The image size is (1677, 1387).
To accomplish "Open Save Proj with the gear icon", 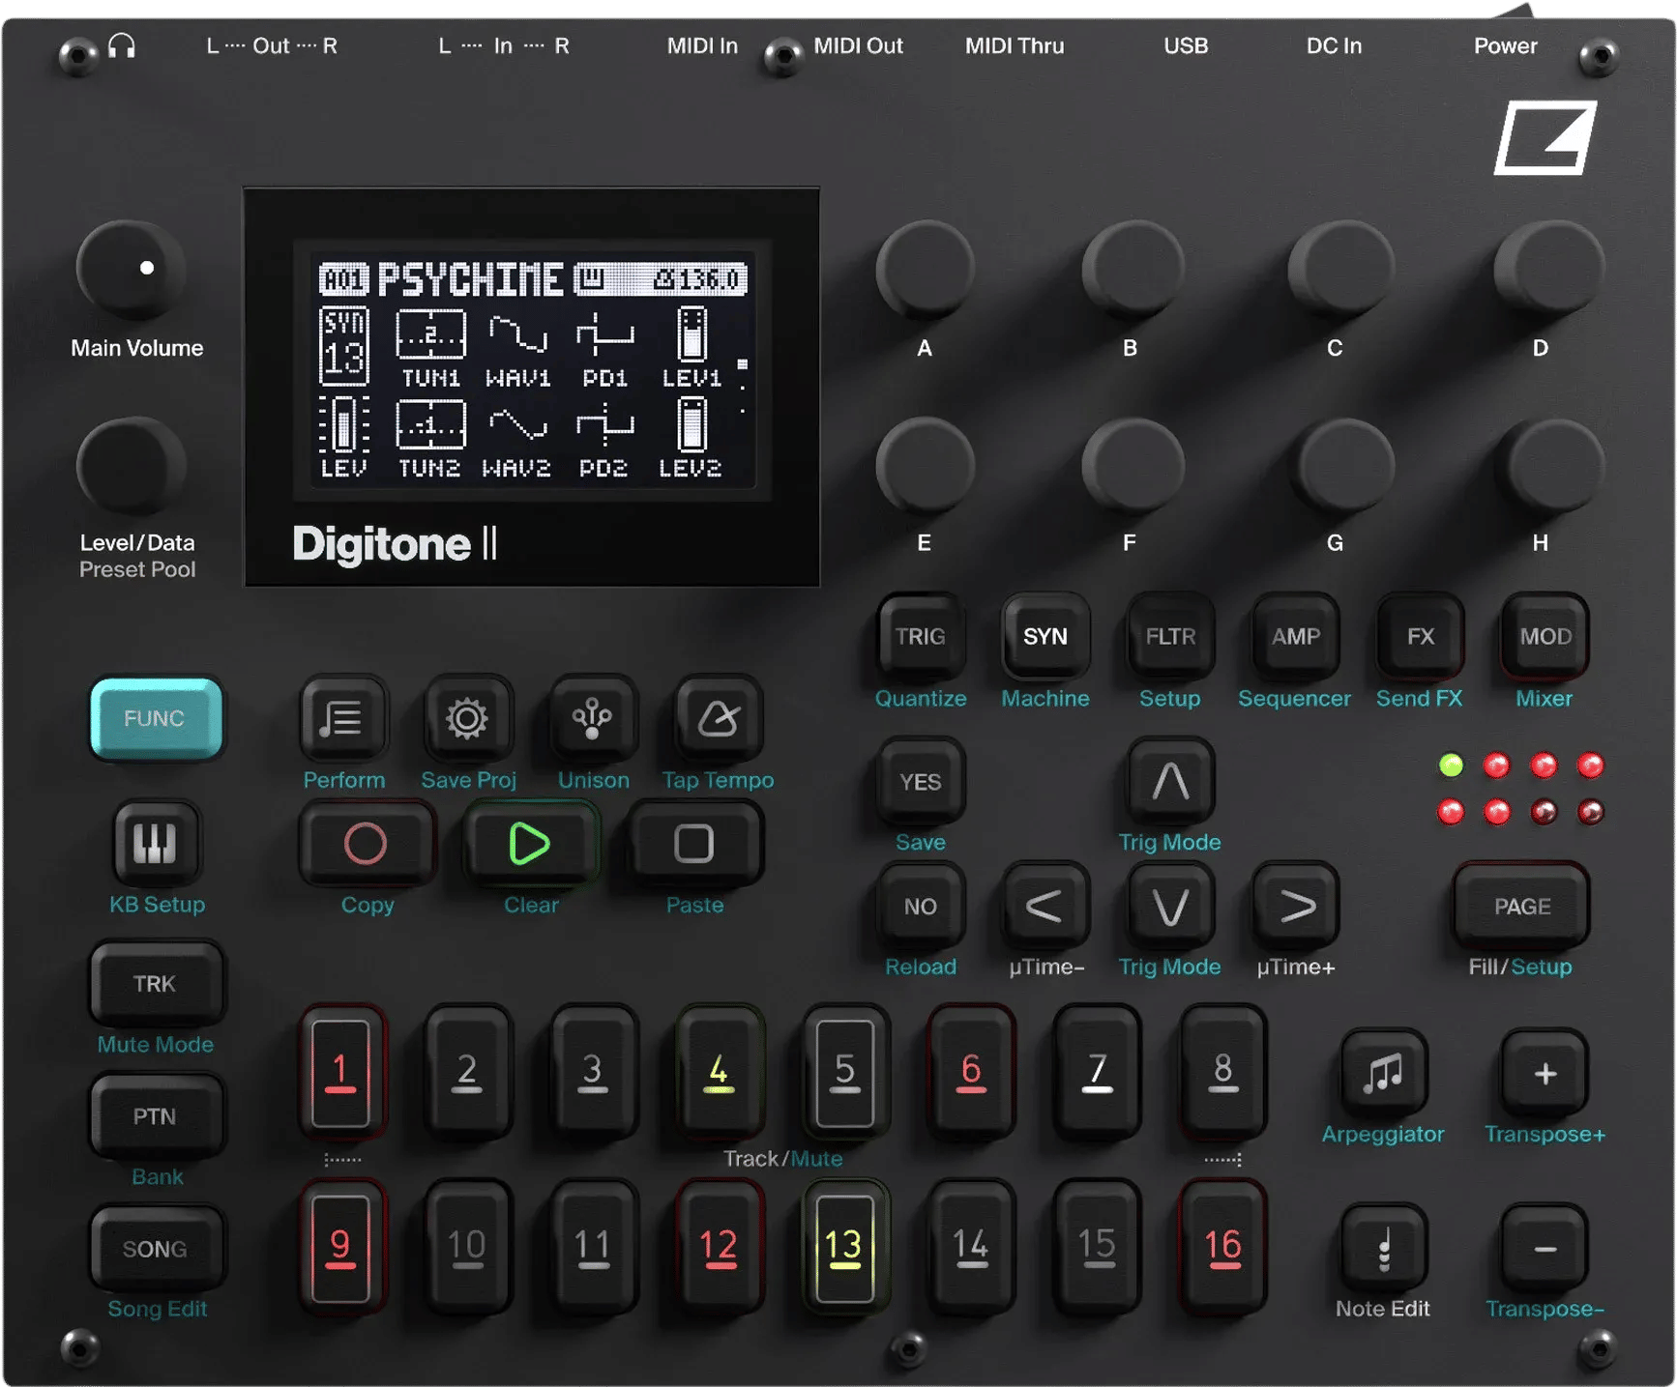I will pyautogui.click(x=468, y=719).
